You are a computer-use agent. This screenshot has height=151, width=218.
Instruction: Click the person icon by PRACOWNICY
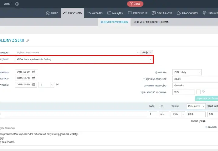(179, 13)
